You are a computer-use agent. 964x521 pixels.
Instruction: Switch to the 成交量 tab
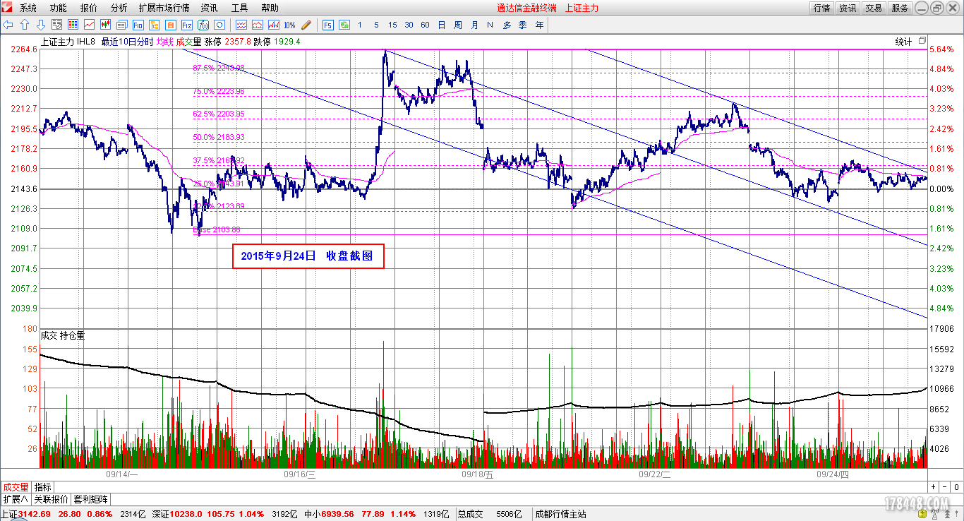coord(16,487)
